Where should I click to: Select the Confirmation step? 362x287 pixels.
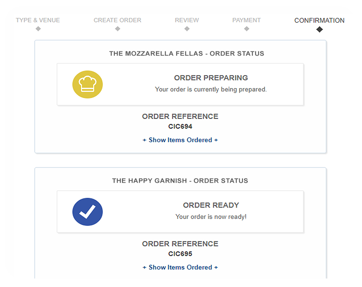click(x=319, y=20)
